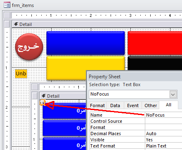
Task: Open the Other tab in Property Sheet
Action: (x=151, y=105)
